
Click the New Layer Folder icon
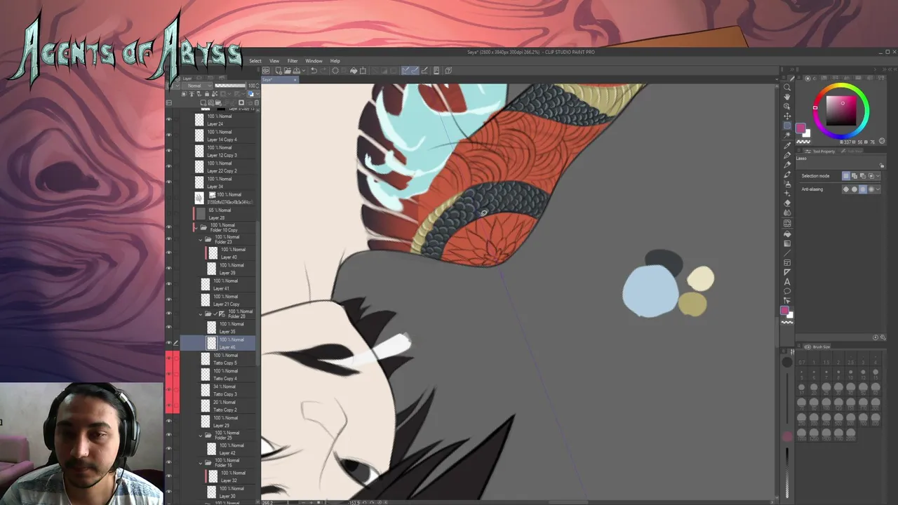(218, 102)
